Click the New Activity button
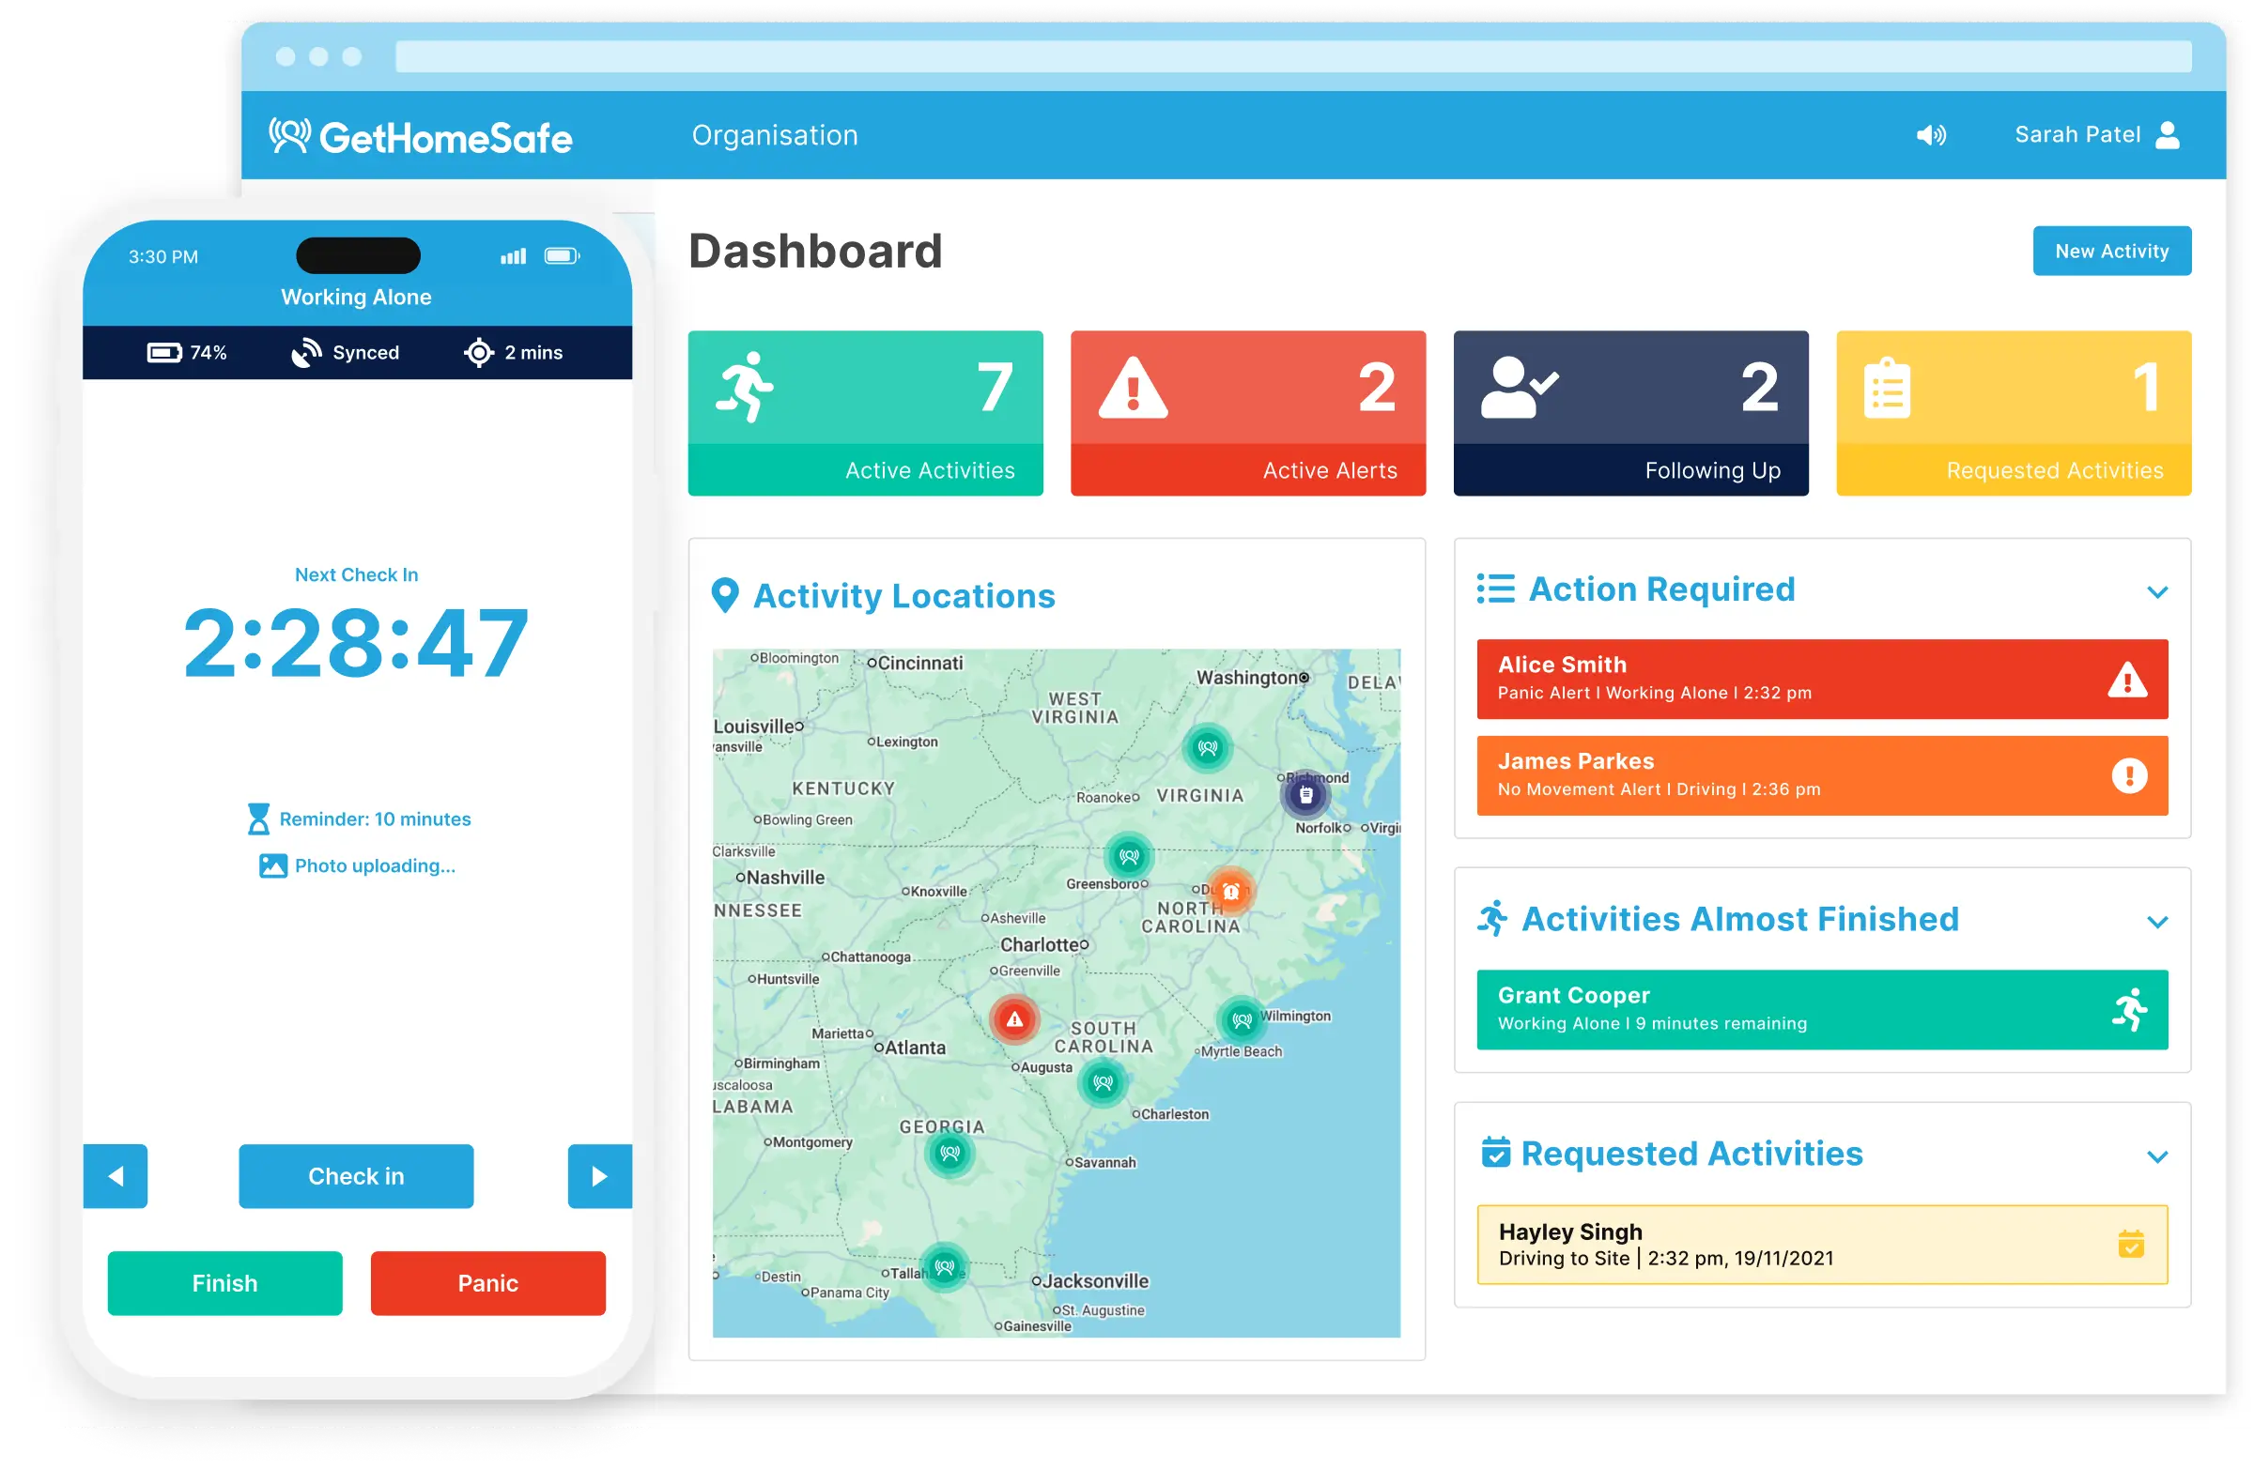The image size is (2254, 1469). click(x=2111, y=251)
